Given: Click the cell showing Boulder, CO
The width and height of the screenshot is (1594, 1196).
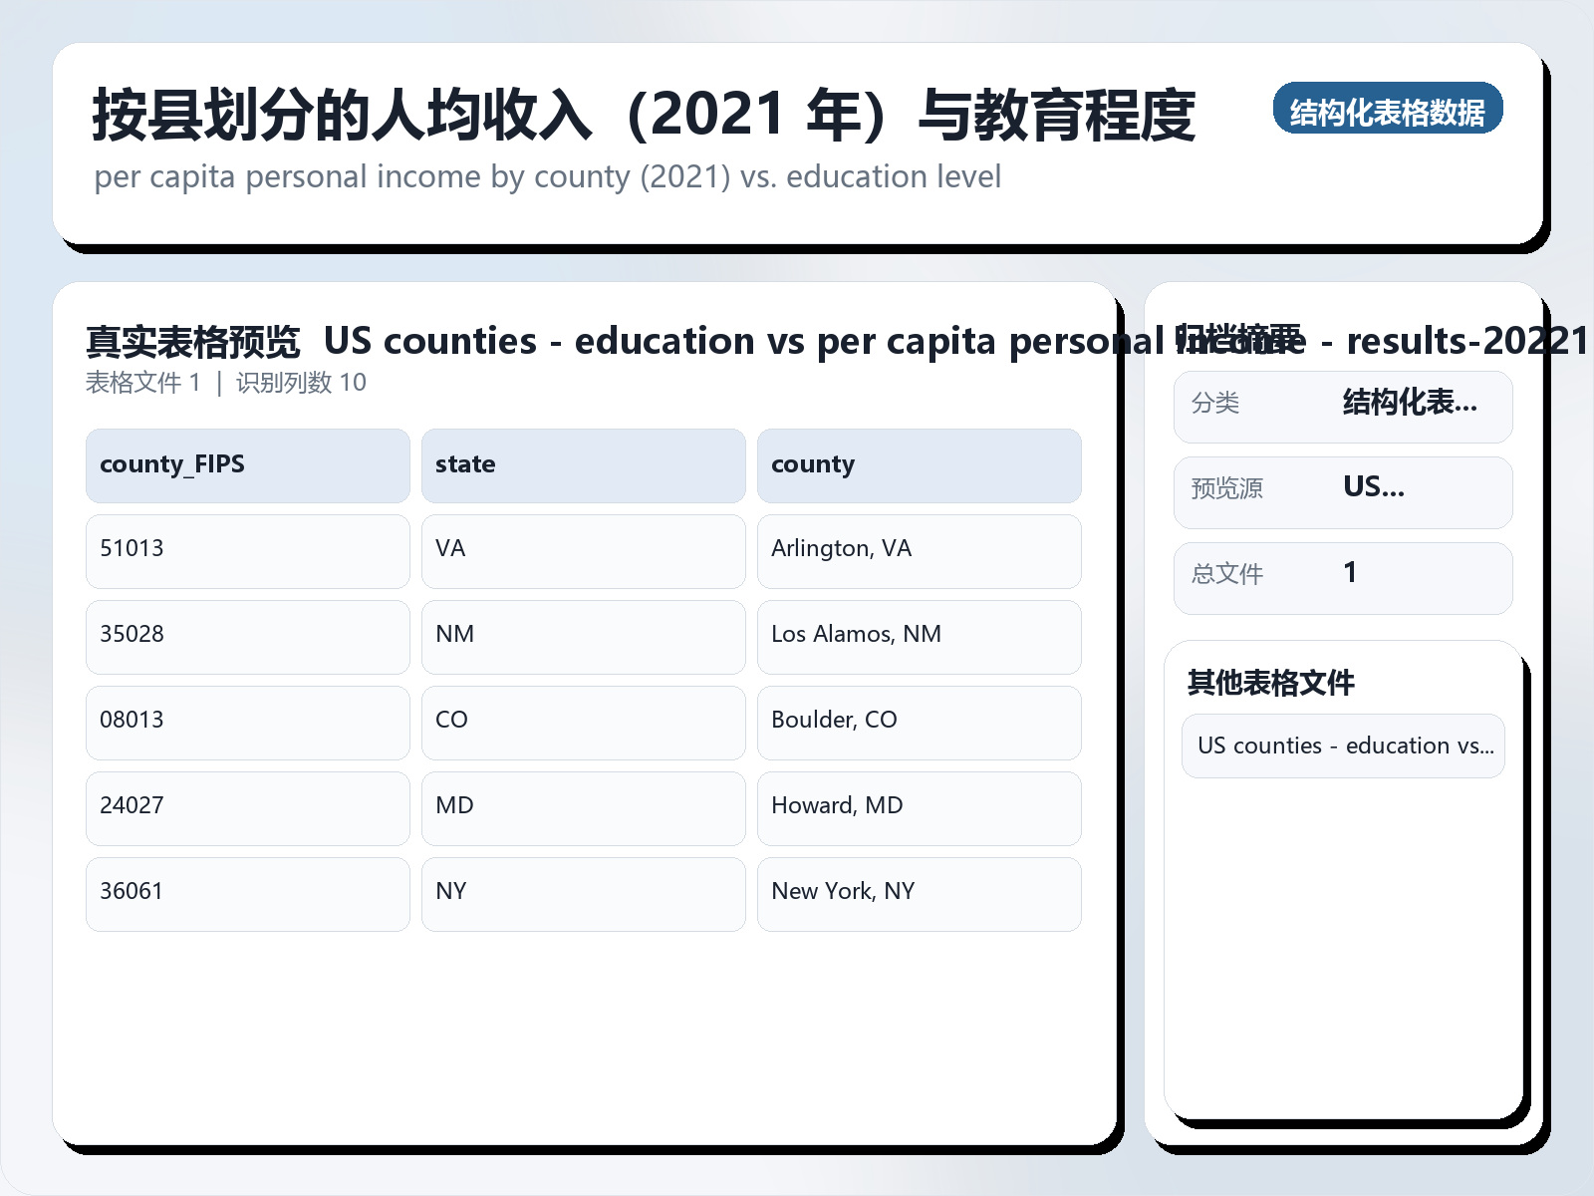Looking at the screenshot, I should (x=919, y=722).
